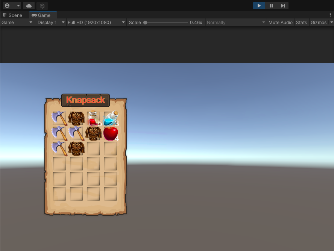Screen dimensions: 334x251
Task: Open the Game view type dropdown
Action: (17, 23)
